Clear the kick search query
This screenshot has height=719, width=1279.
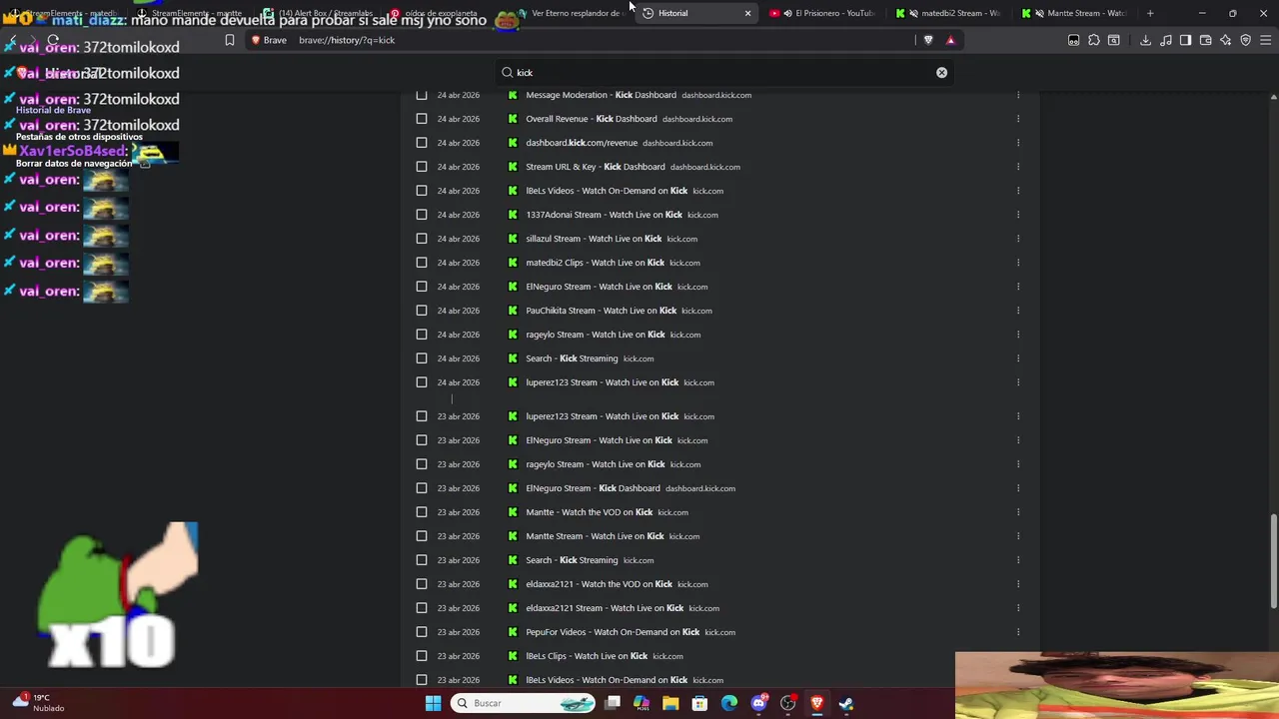(x=941, y=72)
